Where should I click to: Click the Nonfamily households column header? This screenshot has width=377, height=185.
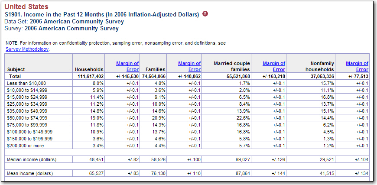(316, 66)
